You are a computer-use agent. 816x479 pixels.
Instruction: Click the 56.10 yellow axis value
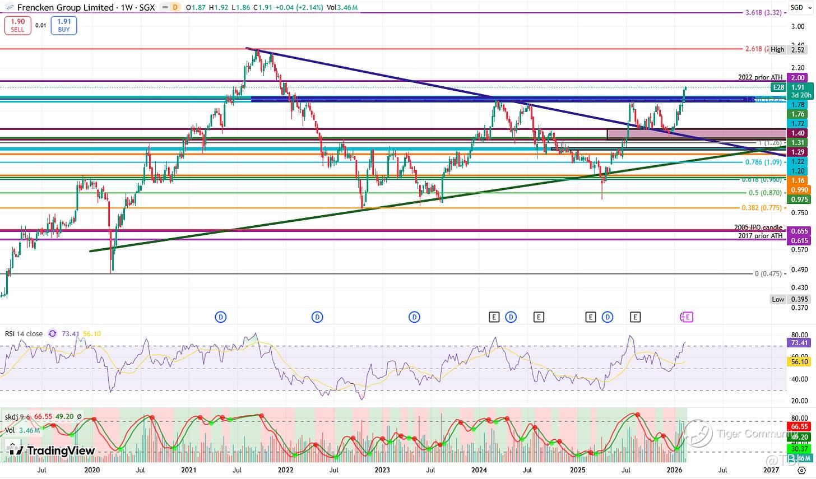click(799, 362)
